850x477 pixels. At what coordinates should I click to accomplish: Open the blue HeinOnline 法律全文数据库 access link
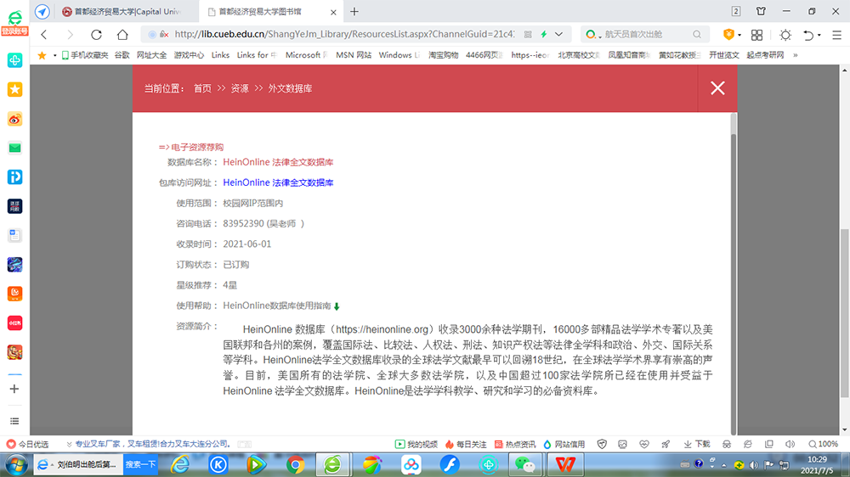point(278,183)
